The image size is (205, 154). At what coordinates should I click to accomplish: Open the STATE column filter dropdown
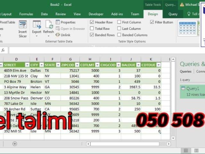tap(58, 65)
